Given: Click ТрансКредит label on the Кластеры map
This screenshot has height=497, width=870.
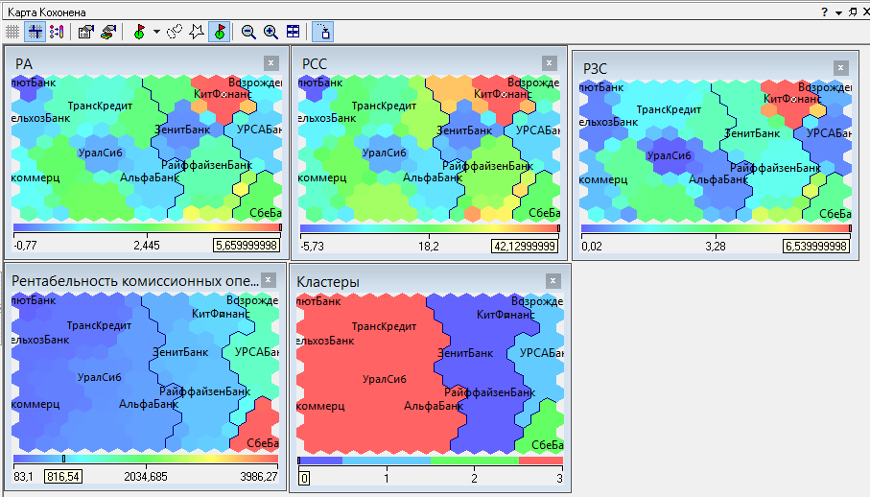Looking at the screenshot, I should coord(384,327).
